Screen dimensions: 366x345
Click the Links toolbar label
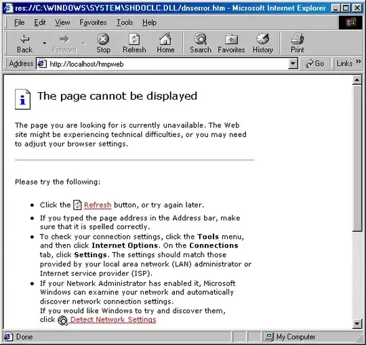pos(344,64)
